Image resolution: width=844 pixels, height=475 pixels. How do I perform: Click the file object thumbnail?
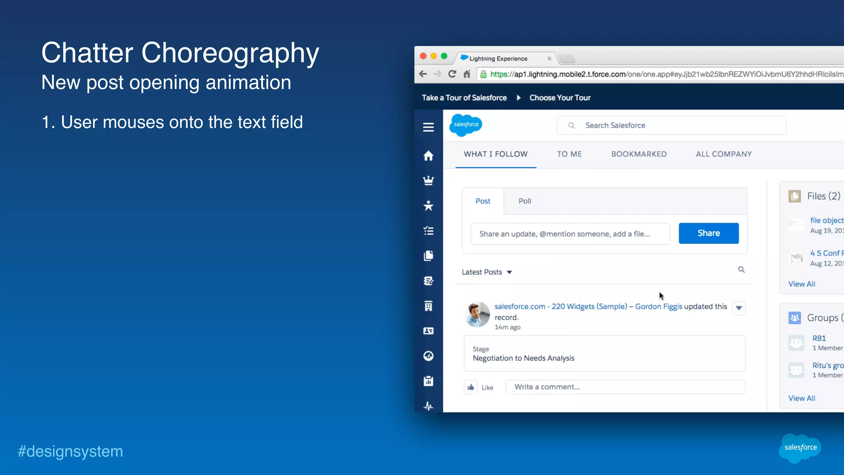(796, 225)
